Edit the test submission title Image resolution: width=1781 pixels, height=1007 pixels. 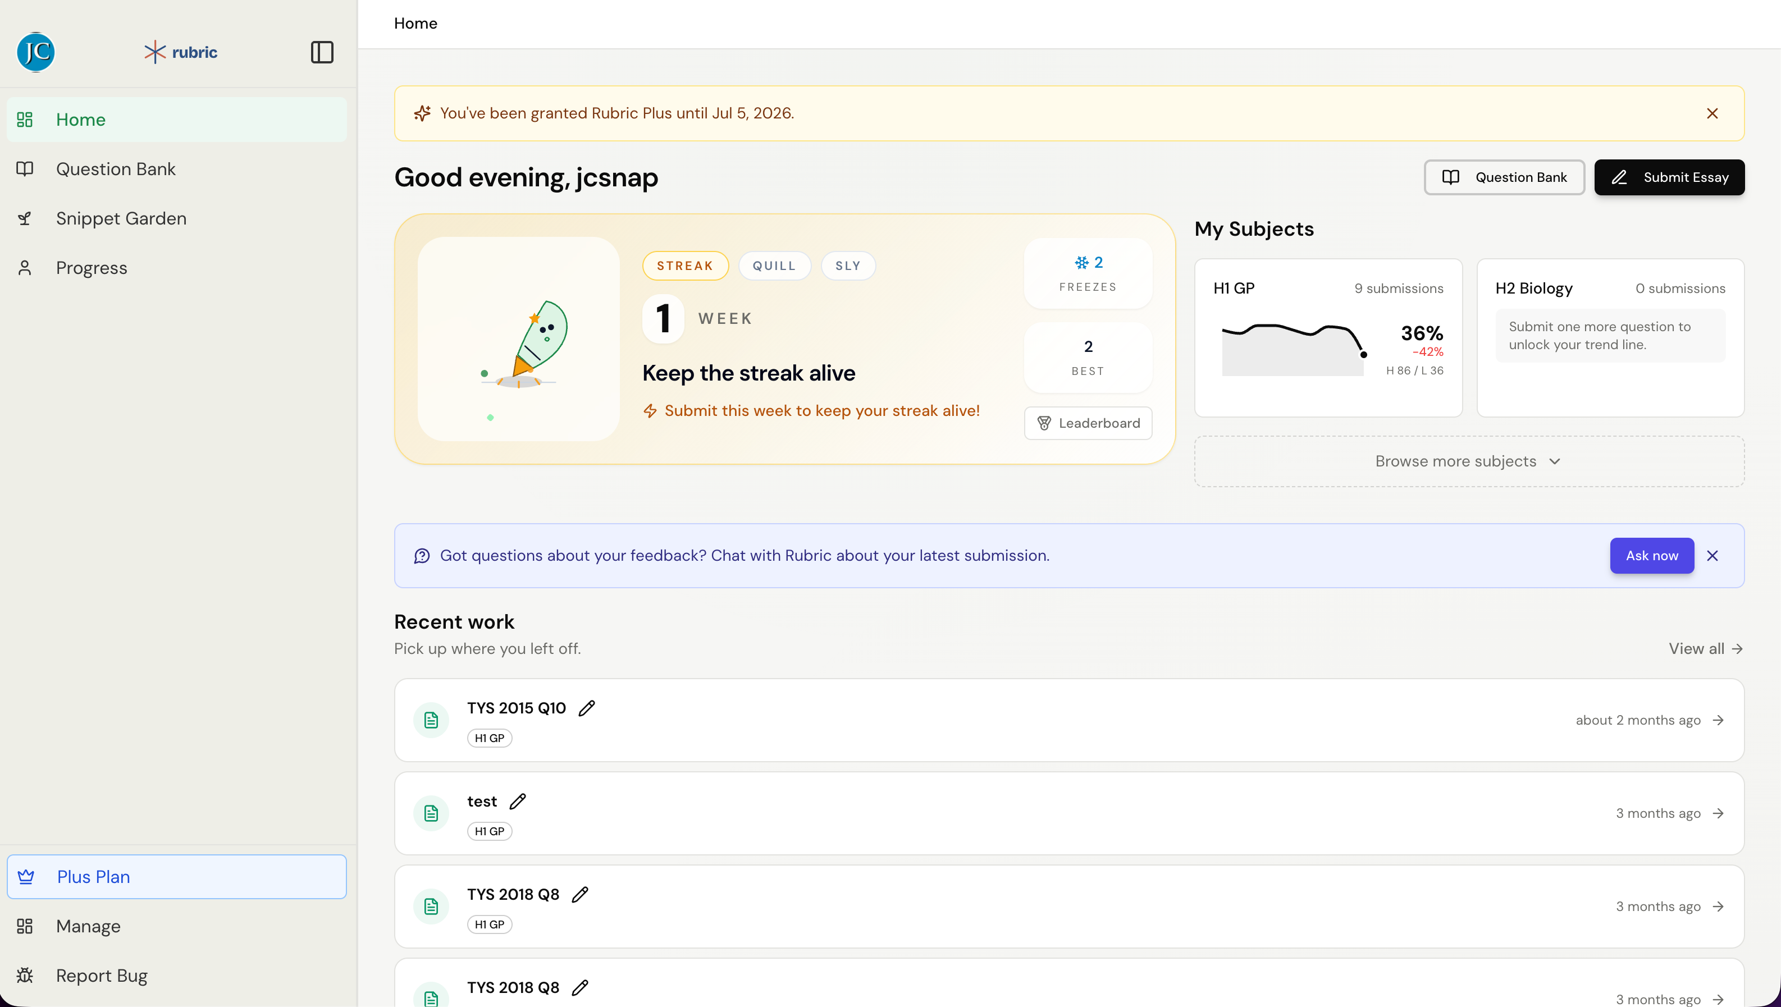pos(517,801)
